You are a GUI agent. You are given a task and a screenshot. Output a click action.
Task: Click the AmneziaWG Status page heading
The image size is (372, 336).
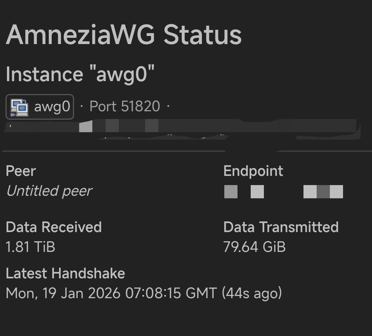124,35
